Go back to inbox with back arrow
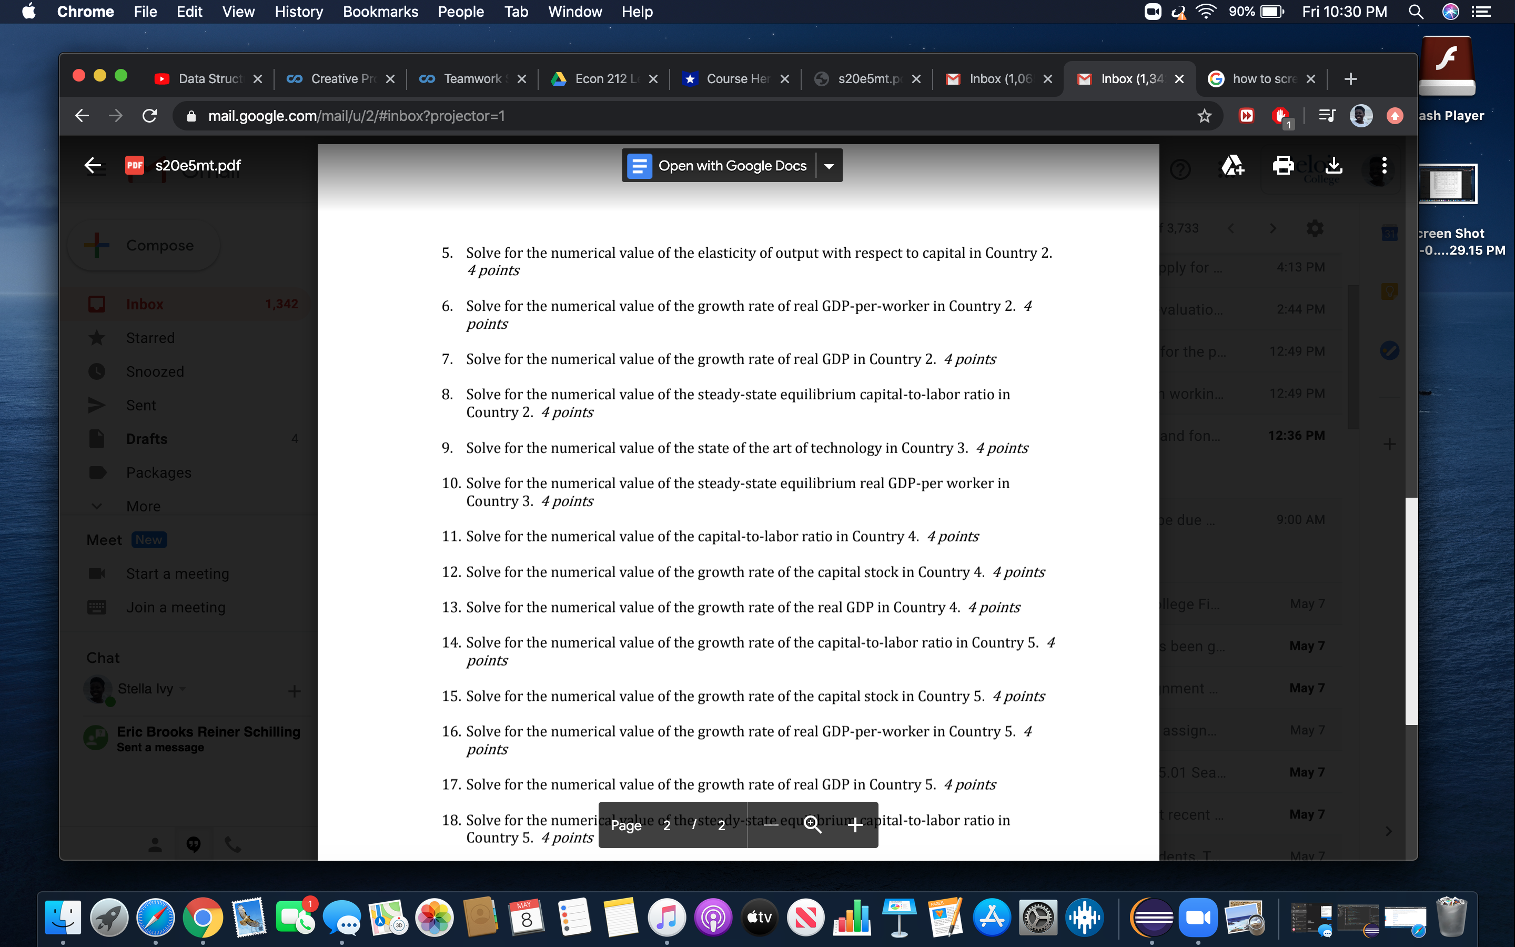The image size is (1515, 947). coord(93,165)
